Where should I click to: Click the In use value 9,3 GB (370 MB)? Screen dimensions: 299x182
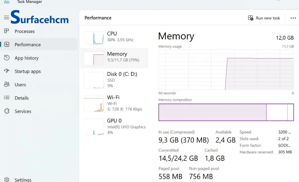point(184,140)
